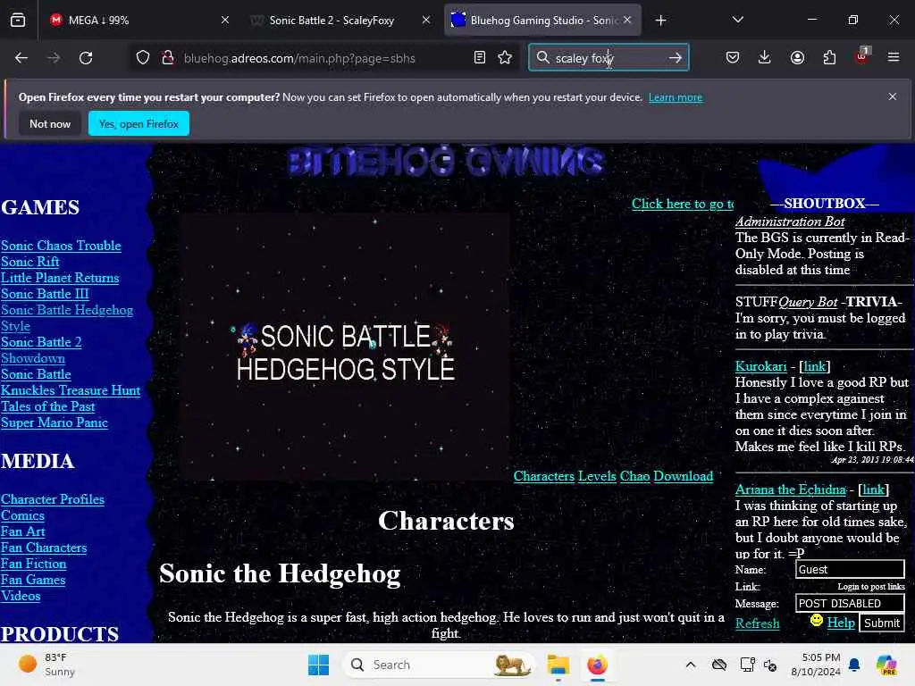
Task: Open the Fan Art link
Action: pyautogui.click(x=22, y=531)
